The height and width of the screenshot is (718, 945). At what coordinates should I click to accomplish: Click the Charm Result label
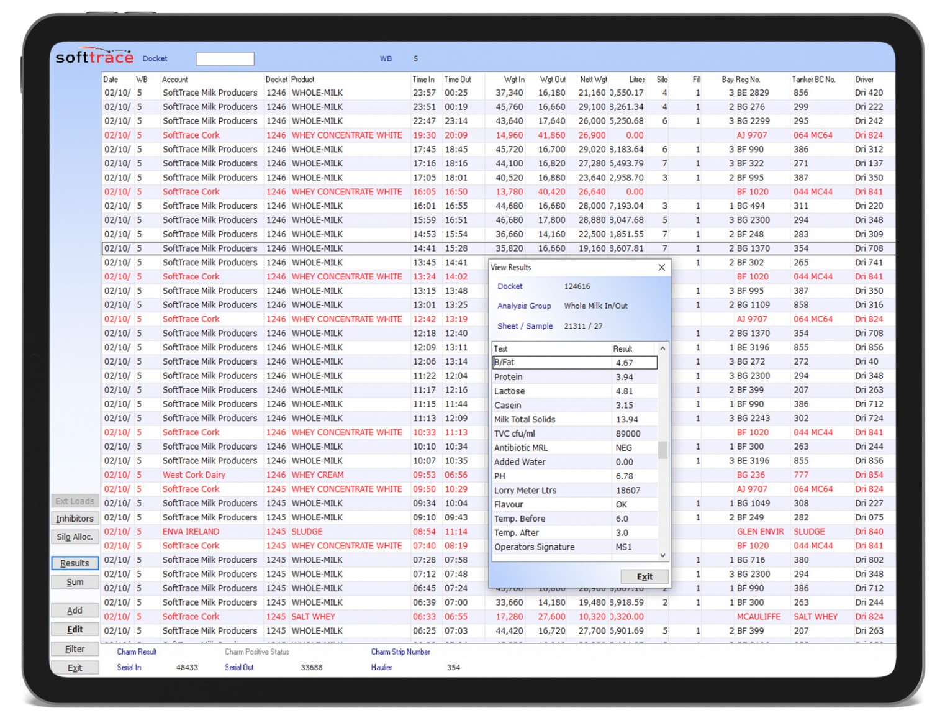[137, 652]
